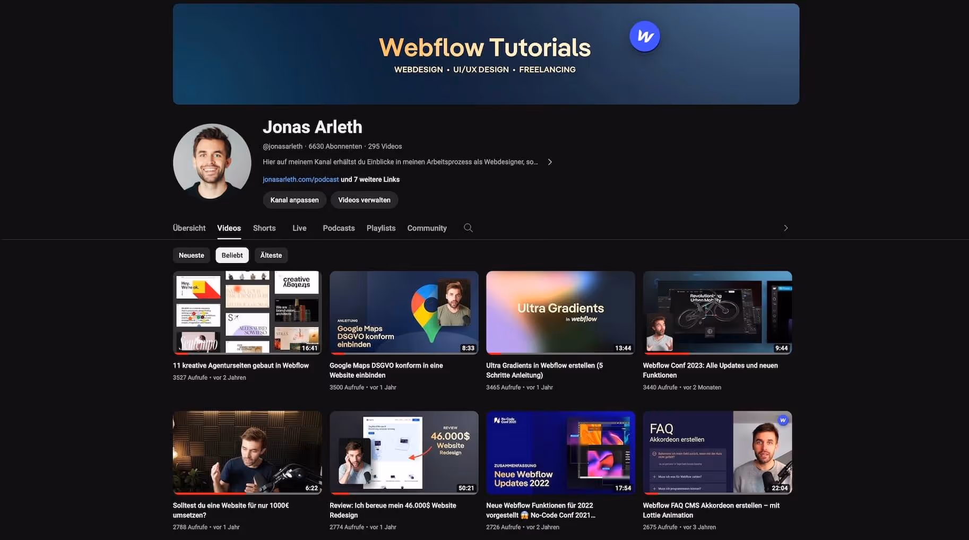Click title 'Webflow FAQ CMS Akkordeon erstellen'
The image size is (969, 540).
point(711,510)
